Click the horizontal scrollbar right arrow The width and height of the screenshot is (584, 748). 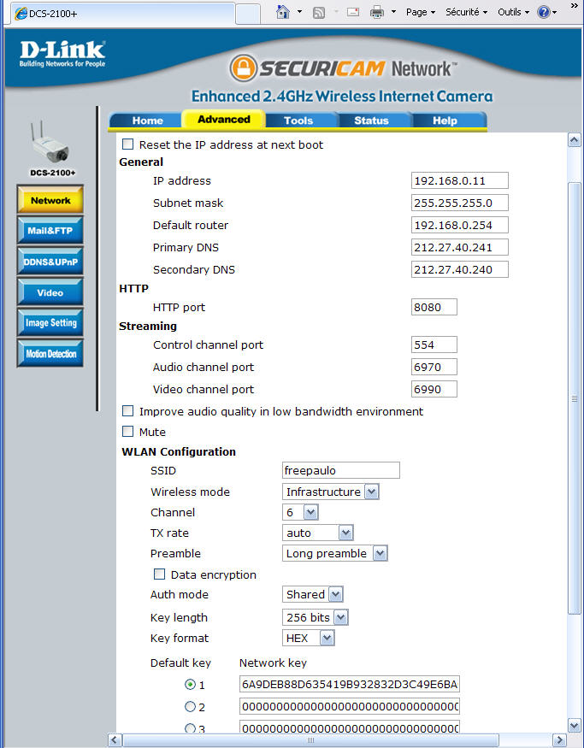[559, 740]
